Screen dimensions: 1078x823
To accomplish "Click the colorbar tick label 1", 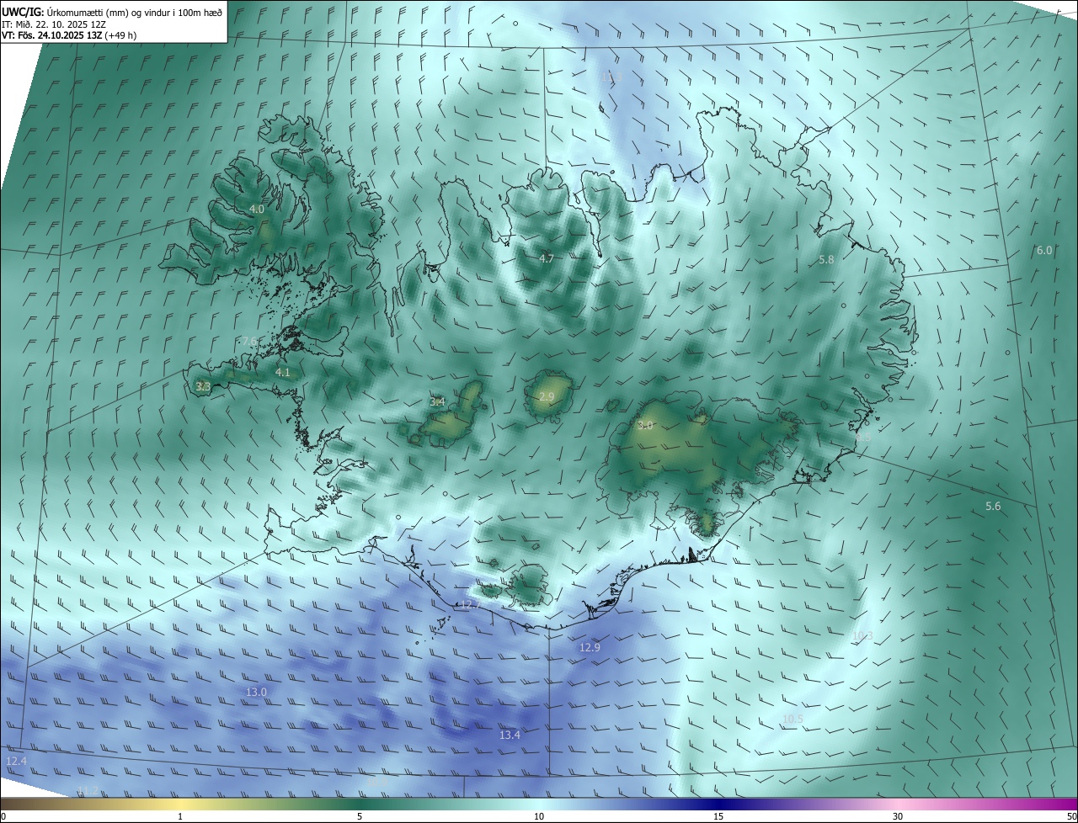I will pyautogui.click(x=180, y=816).
